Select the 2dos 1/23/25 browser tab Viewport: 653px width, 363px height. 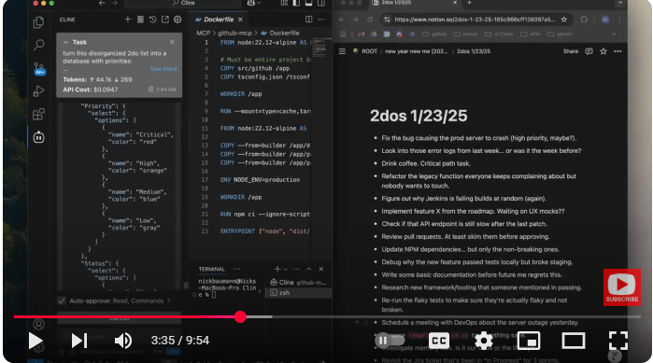(414, 3)
